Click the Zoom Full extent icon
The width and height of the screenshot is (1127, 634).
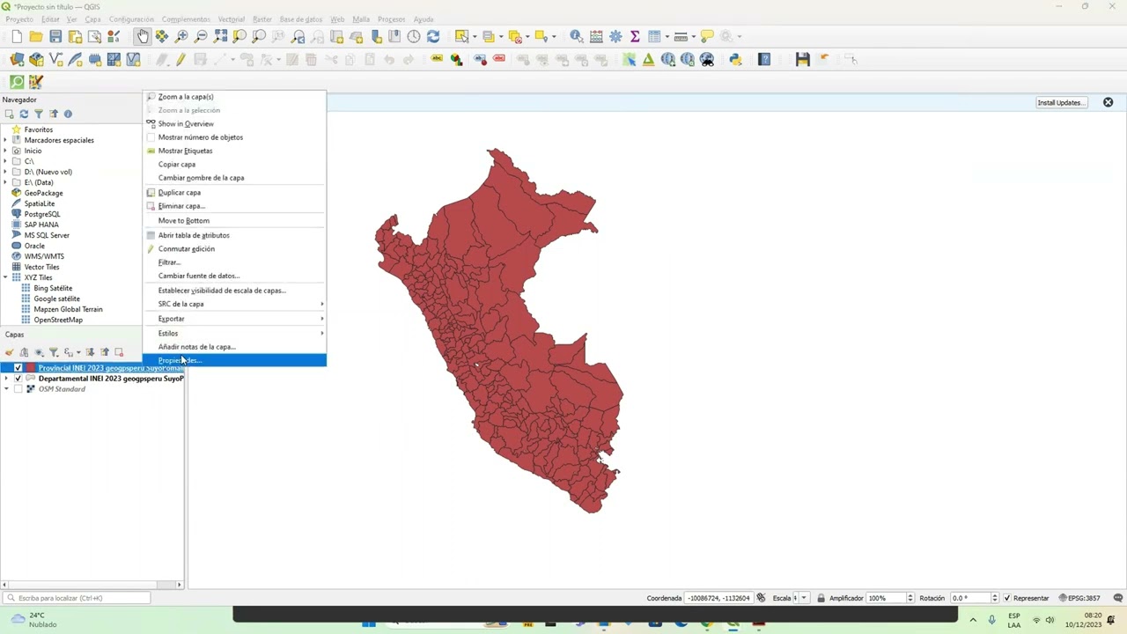point(220,36)
